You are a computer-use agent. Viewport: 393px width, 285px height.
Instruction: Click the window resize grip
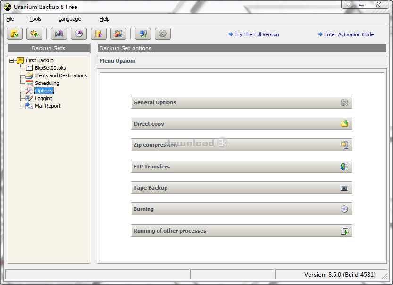[x=384, y=276]
